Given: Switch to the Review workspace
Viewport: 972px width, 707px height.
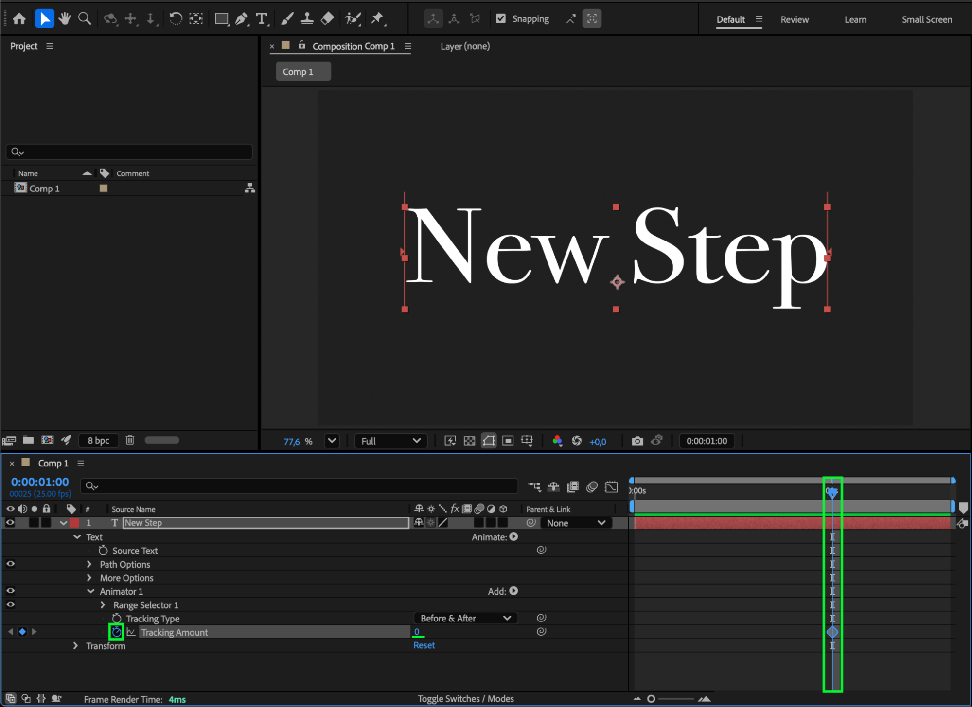Looking at the screenshot, I should 794,19.
